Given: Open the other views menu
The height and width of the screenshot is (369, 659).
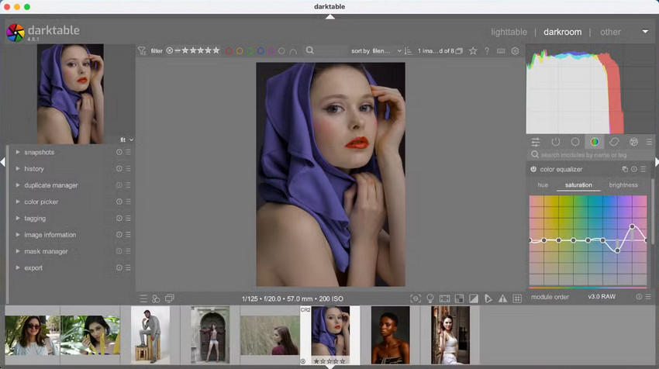Looking at the screenshot, I should [x=610, y=32].
